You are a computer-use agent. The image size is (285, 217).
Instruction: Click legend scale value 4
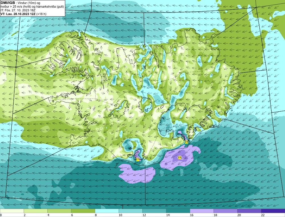pyautogui.click(x=48, y=215)
